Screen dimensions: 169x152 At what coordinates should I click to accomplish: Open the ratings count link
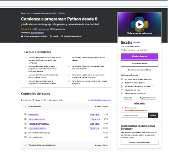click(x=41, y=29)
